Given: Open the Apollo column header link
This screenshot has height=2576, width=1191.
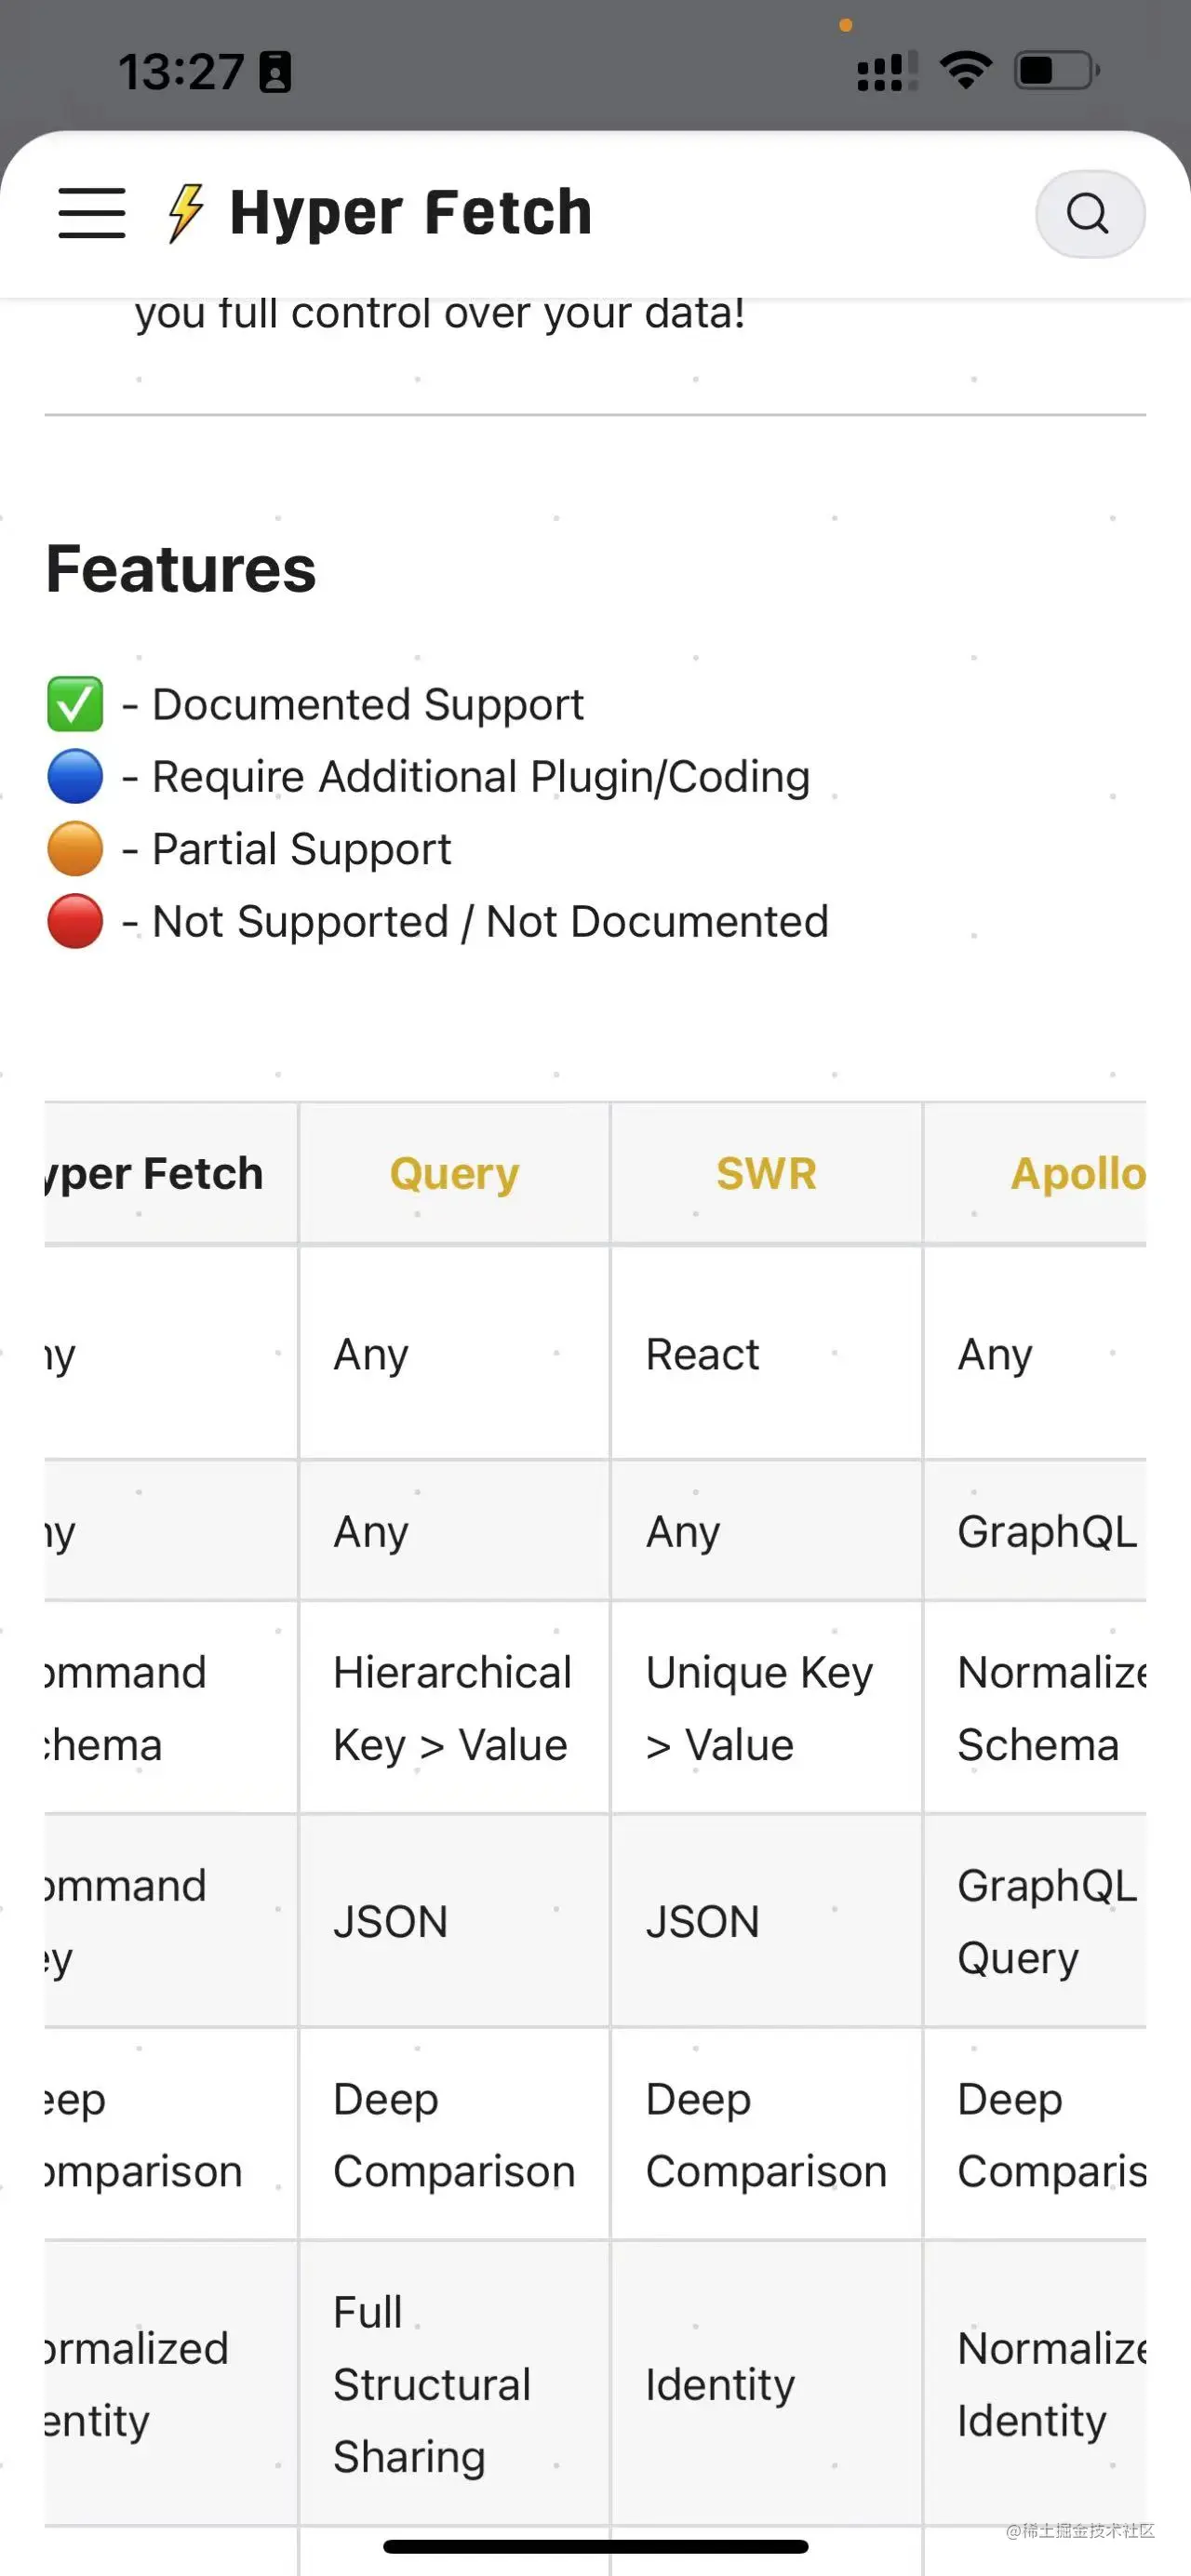Looking at the screenshot, I should coord(1076,1173).
